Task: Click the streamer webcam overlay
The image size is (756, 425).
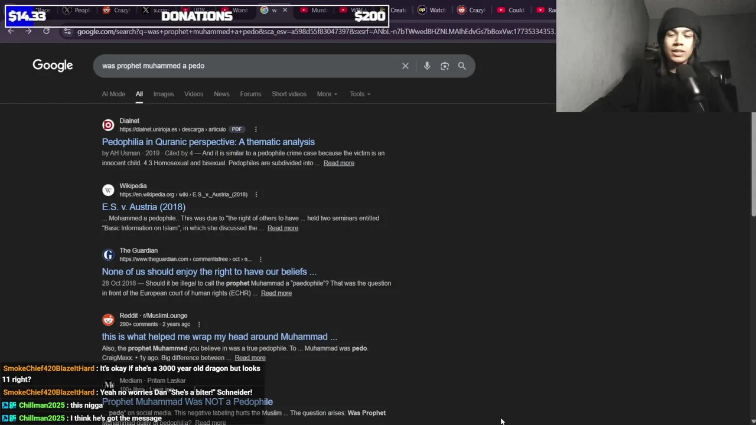Action: (656, 56)
